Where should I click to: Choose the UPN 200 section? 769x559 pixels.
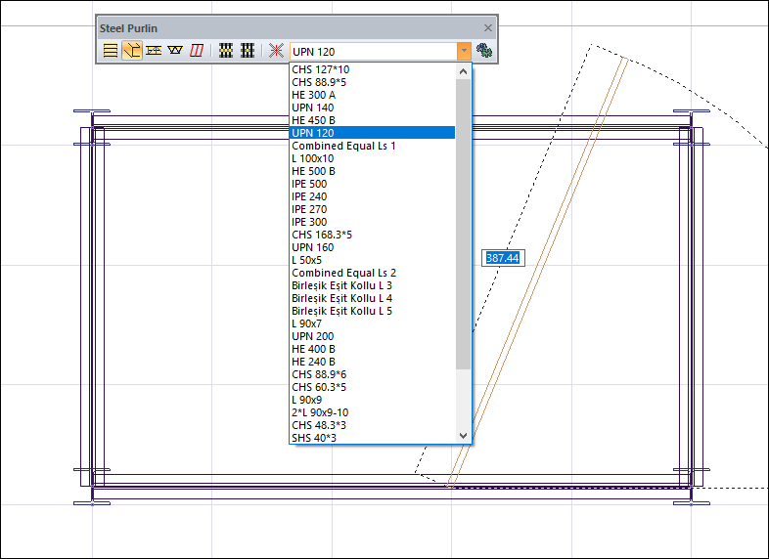(312, 336)
